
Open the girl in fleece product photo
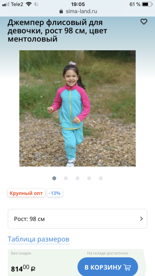77,108
